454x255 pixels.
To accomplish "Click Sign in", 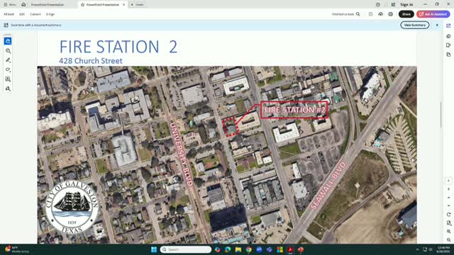I will tap(406, 5).
